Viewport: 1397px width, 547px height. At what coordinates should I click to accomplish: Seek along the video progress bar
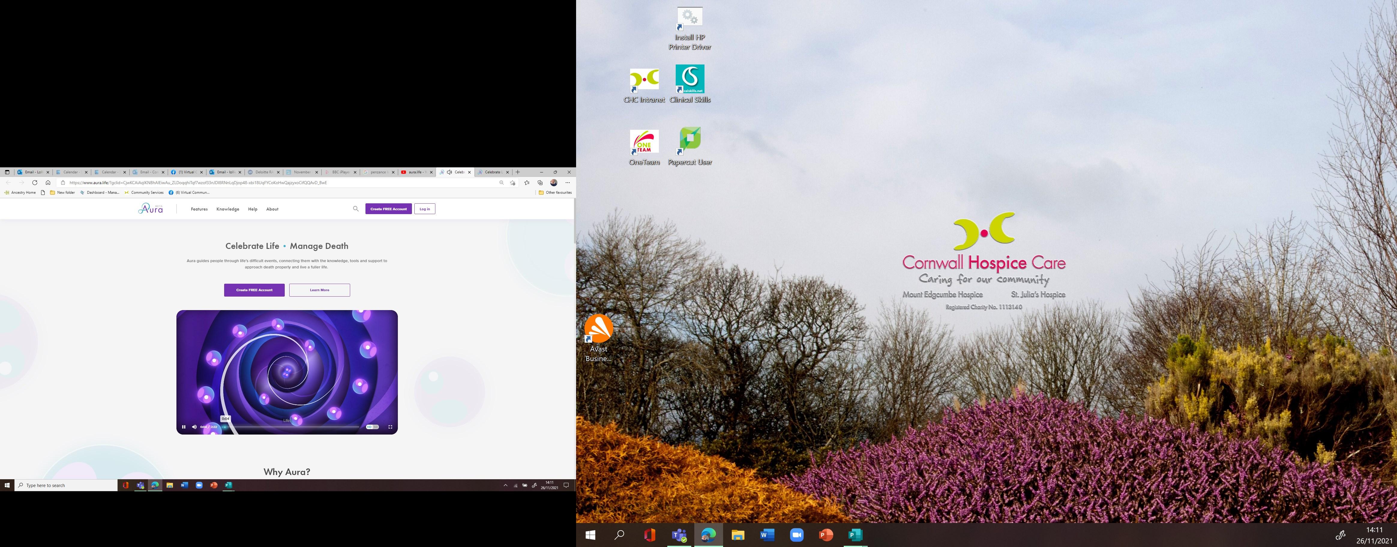pos(293,427)
